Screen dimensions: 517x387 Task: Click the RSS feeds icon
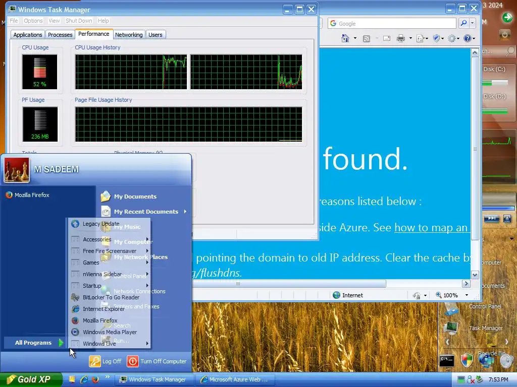(367, 38)
